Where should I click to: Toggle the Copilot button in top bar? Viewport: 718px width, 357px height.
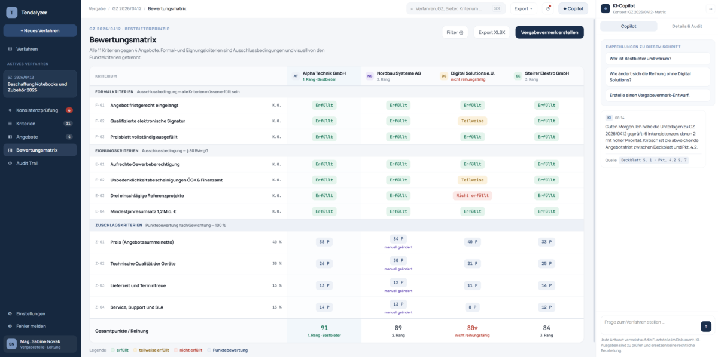click(x=573, y=8)
